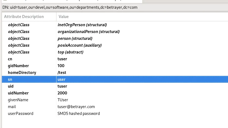Screen dimensions: 228x128
Task: Select the mail value tuser@betrayer.com
Action: (x=76, y=107)
